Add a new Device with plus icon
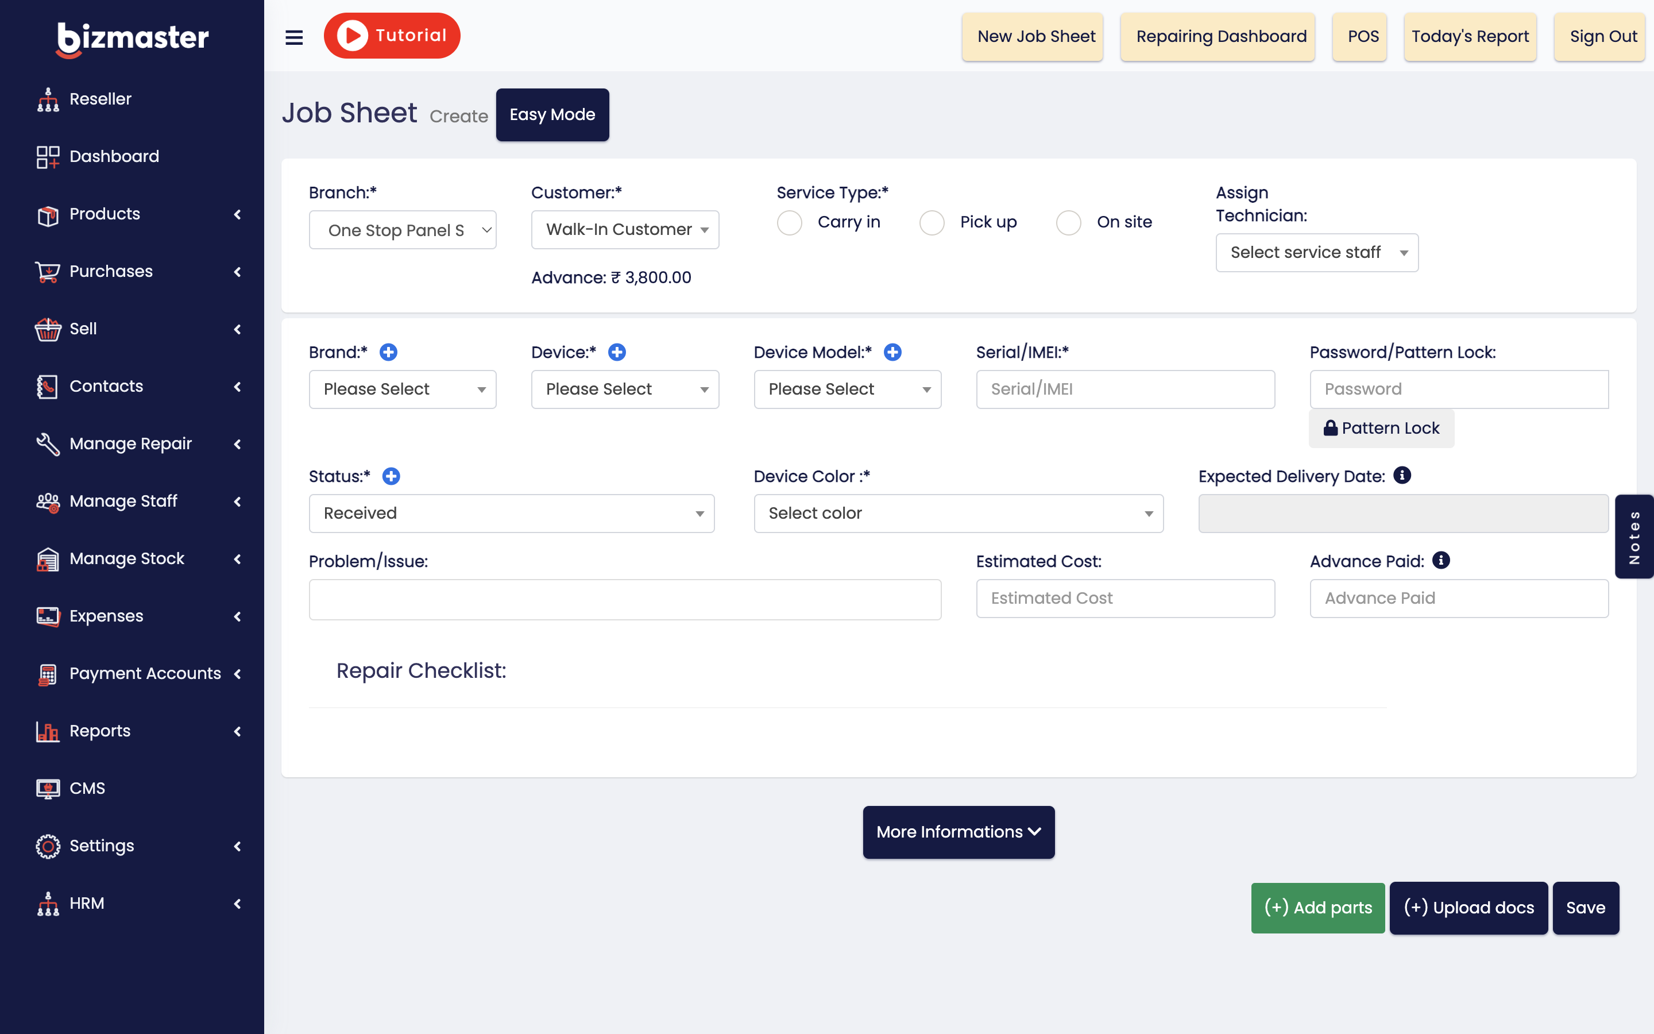 pos(617,352)
